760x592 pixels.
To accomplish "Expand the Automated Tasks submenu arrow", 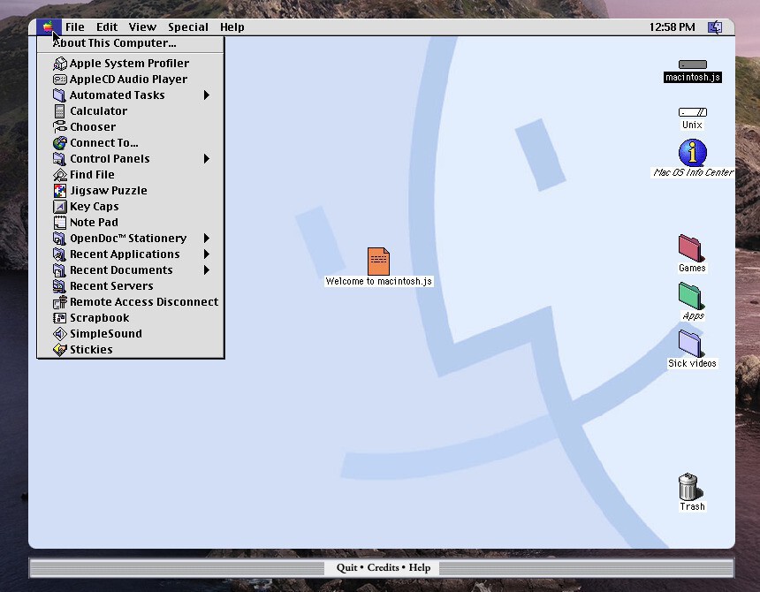I will 207,95.
